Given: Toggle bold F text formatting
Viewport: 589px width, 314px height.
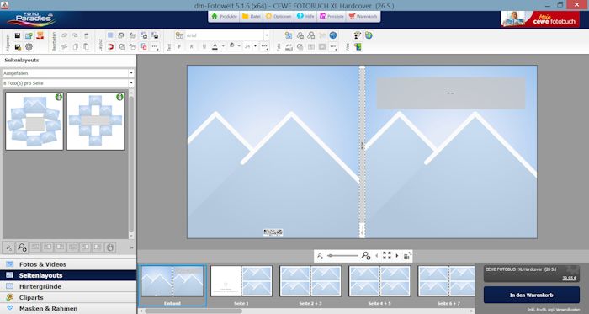Looking at the screenshot, I should 179,46.
